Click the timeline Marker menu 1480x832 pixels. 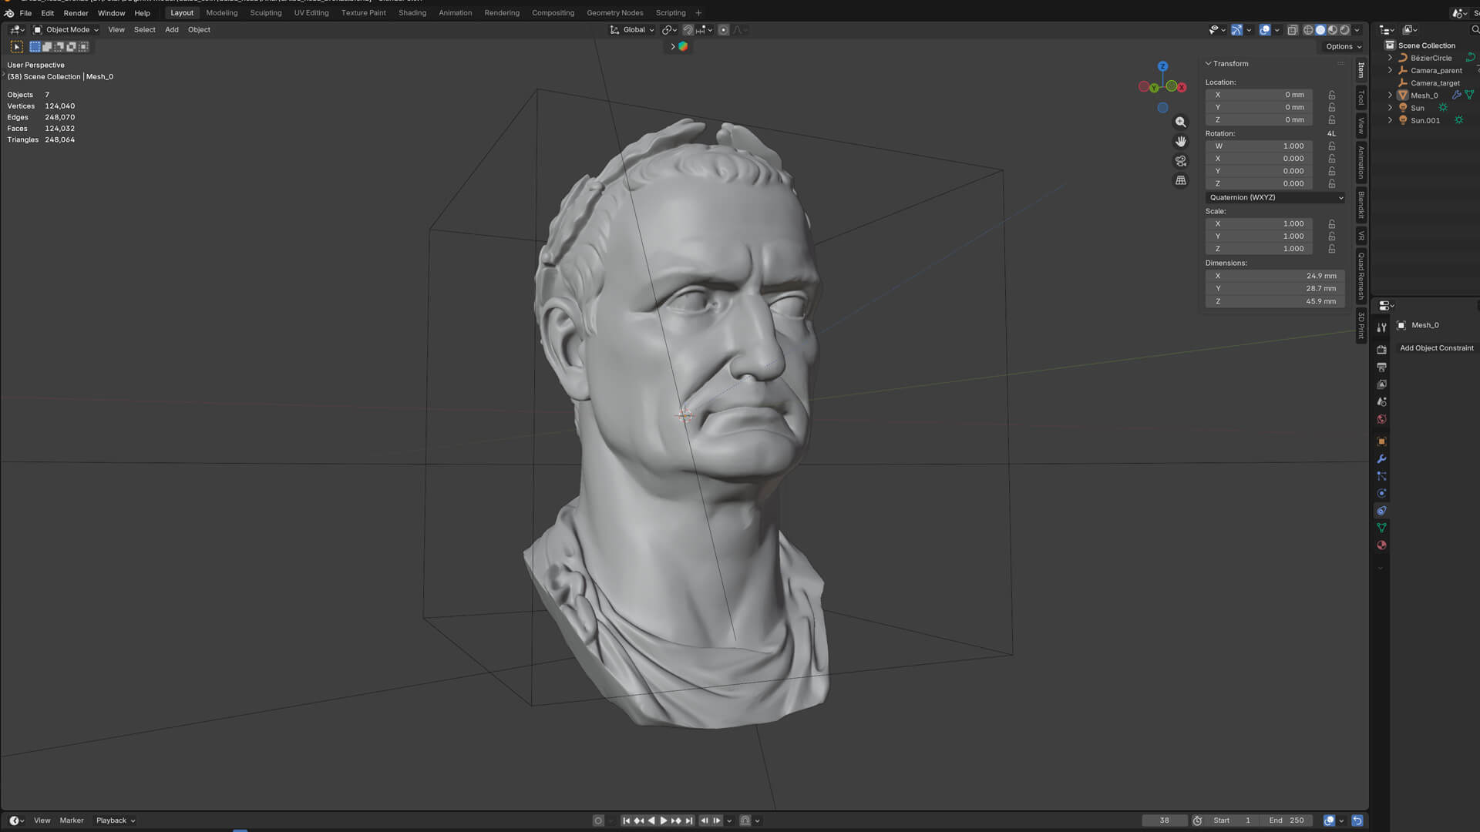click(72, 820)
